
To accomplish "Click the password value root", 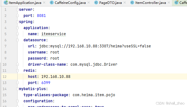I will (55, 58).
